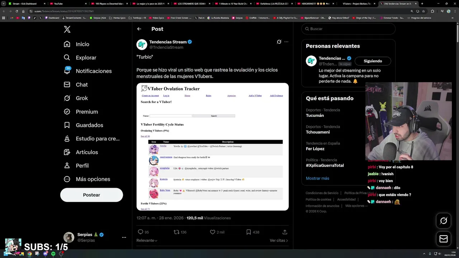Click the Mostrar más trends link
The width and height of the screenshot is (459, 258).
click(x=317, y=178)
